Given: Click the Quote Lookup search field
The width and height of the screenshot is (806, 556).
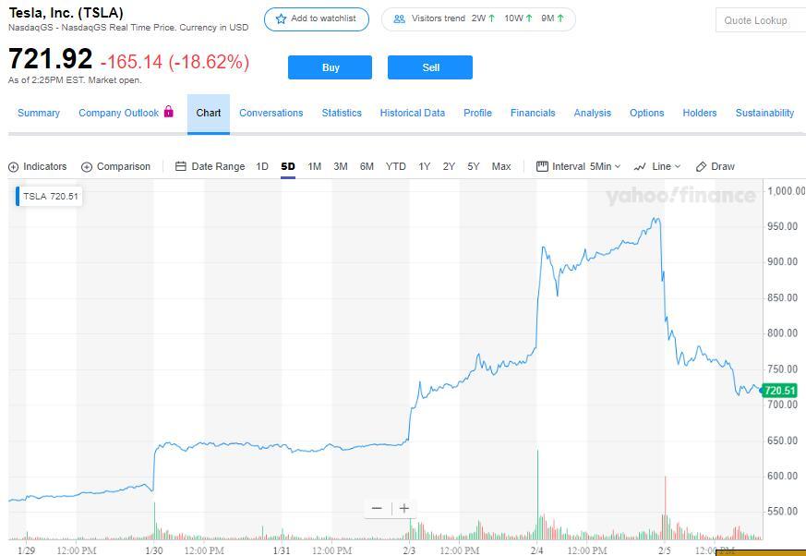Looking at the screenshot, I should tap(759, 20).
